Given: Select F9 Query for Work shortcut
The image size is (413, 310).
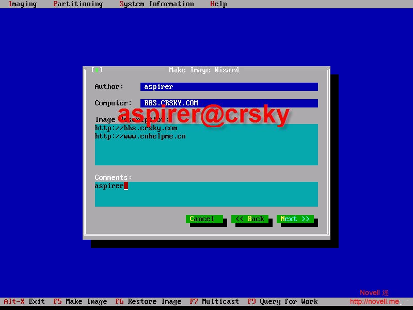Looking at the screenshot, I should (x=282, y=301).
